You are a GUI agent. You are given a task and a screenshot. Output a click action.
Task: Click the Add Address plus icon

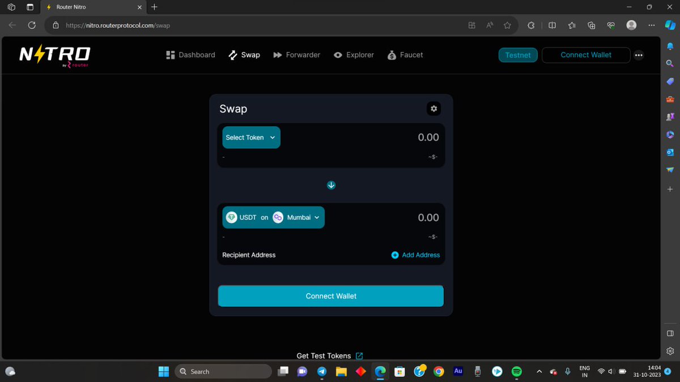tap(395, 255)
